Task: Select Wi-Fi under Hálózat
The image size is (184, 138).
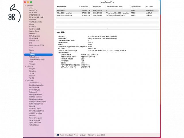Action: (31, 78)
